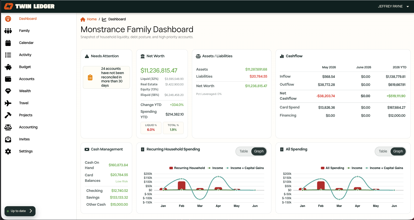Click the Invites envelope icon

pos(8,139)
